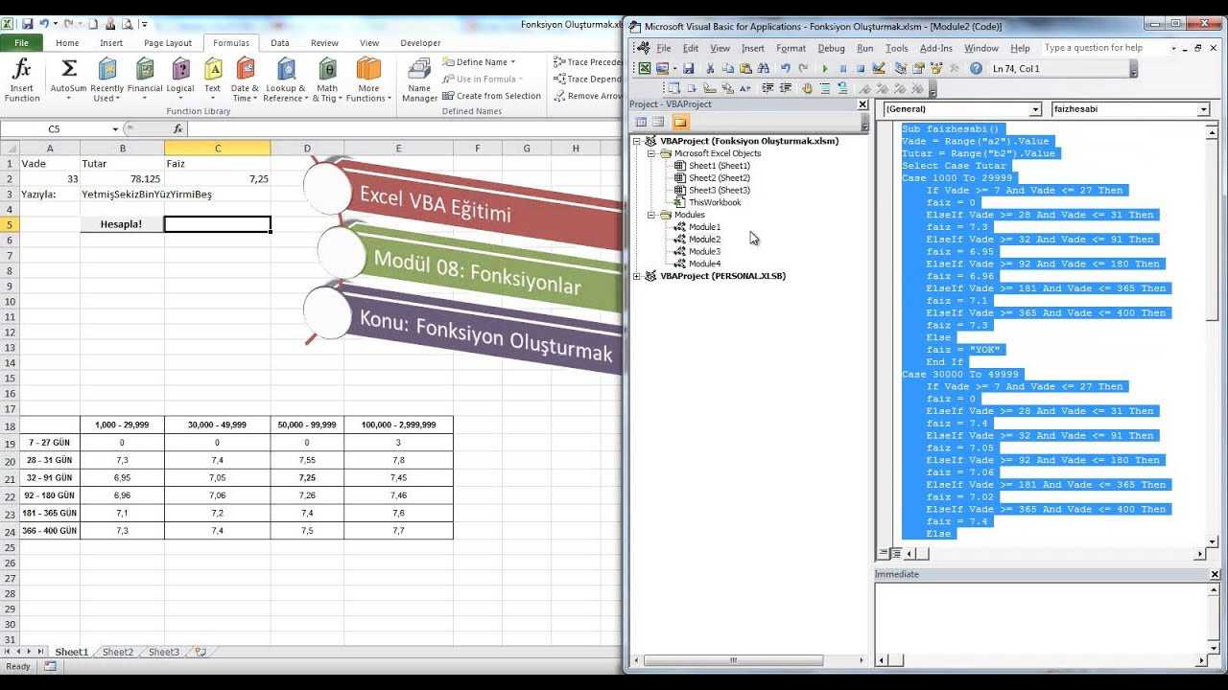Click View Microsoft Excel icon in VBA toolbar
This screenshot has width=1228, height=690.
645,68
